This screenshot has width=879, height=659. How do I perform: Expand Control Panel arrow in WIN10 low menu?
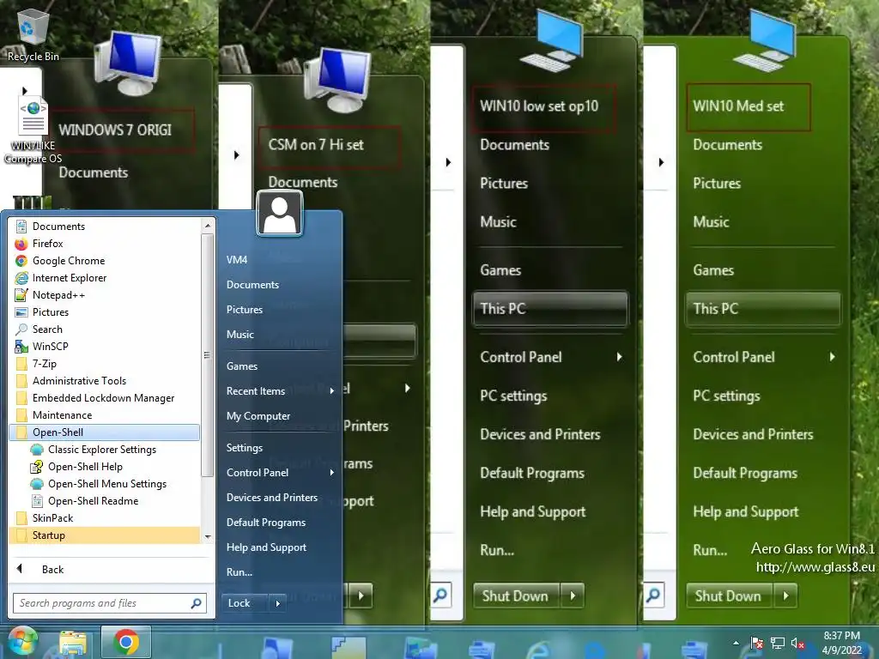[x=620, y=357]
